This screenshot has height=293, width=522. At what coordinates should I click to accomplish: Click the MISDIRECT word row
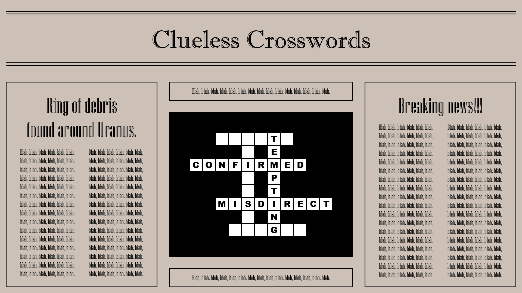(274, 204)
